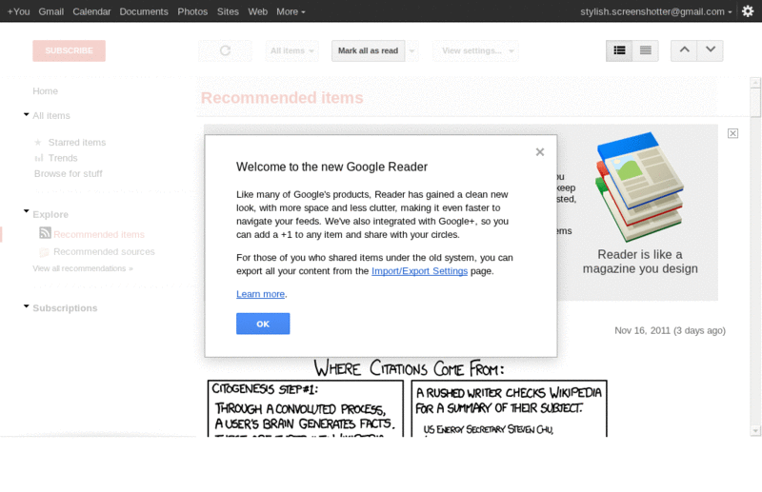This screenshot has height=492, width=762.
Task: Go to previous item arrow
Action: (684, 50)
